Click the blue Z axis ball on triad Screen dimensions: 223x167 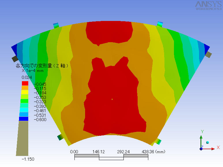[201, 149]
